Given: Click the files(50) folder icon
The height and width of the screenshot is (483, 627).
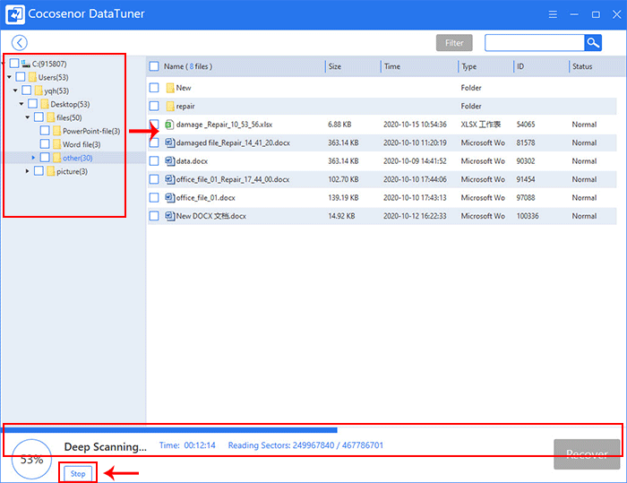Looking at the screenshot, I should [x=51, y=117].
